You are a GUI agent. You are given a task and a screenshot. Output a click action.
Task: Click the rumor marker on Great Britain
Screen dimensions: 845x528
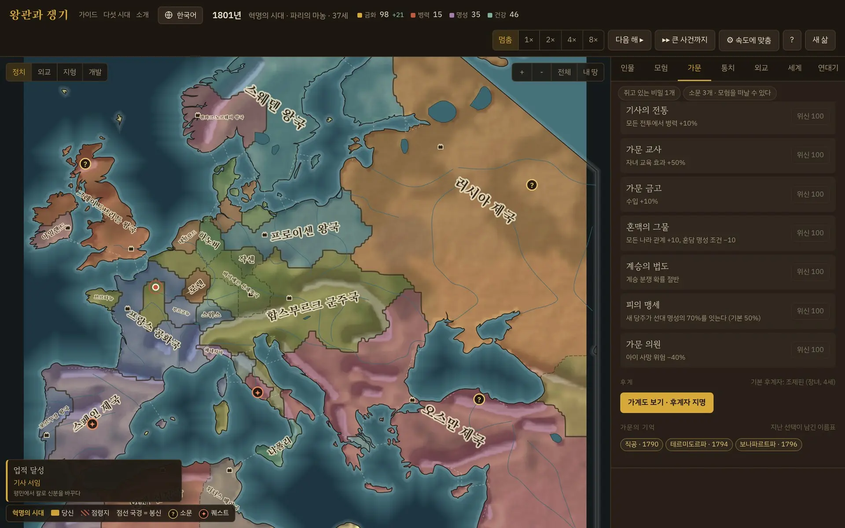click(85, 164)
